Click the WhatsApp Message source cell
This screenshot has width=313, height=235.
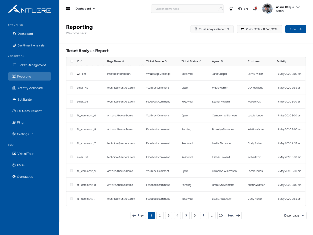[x=158, y=74]
